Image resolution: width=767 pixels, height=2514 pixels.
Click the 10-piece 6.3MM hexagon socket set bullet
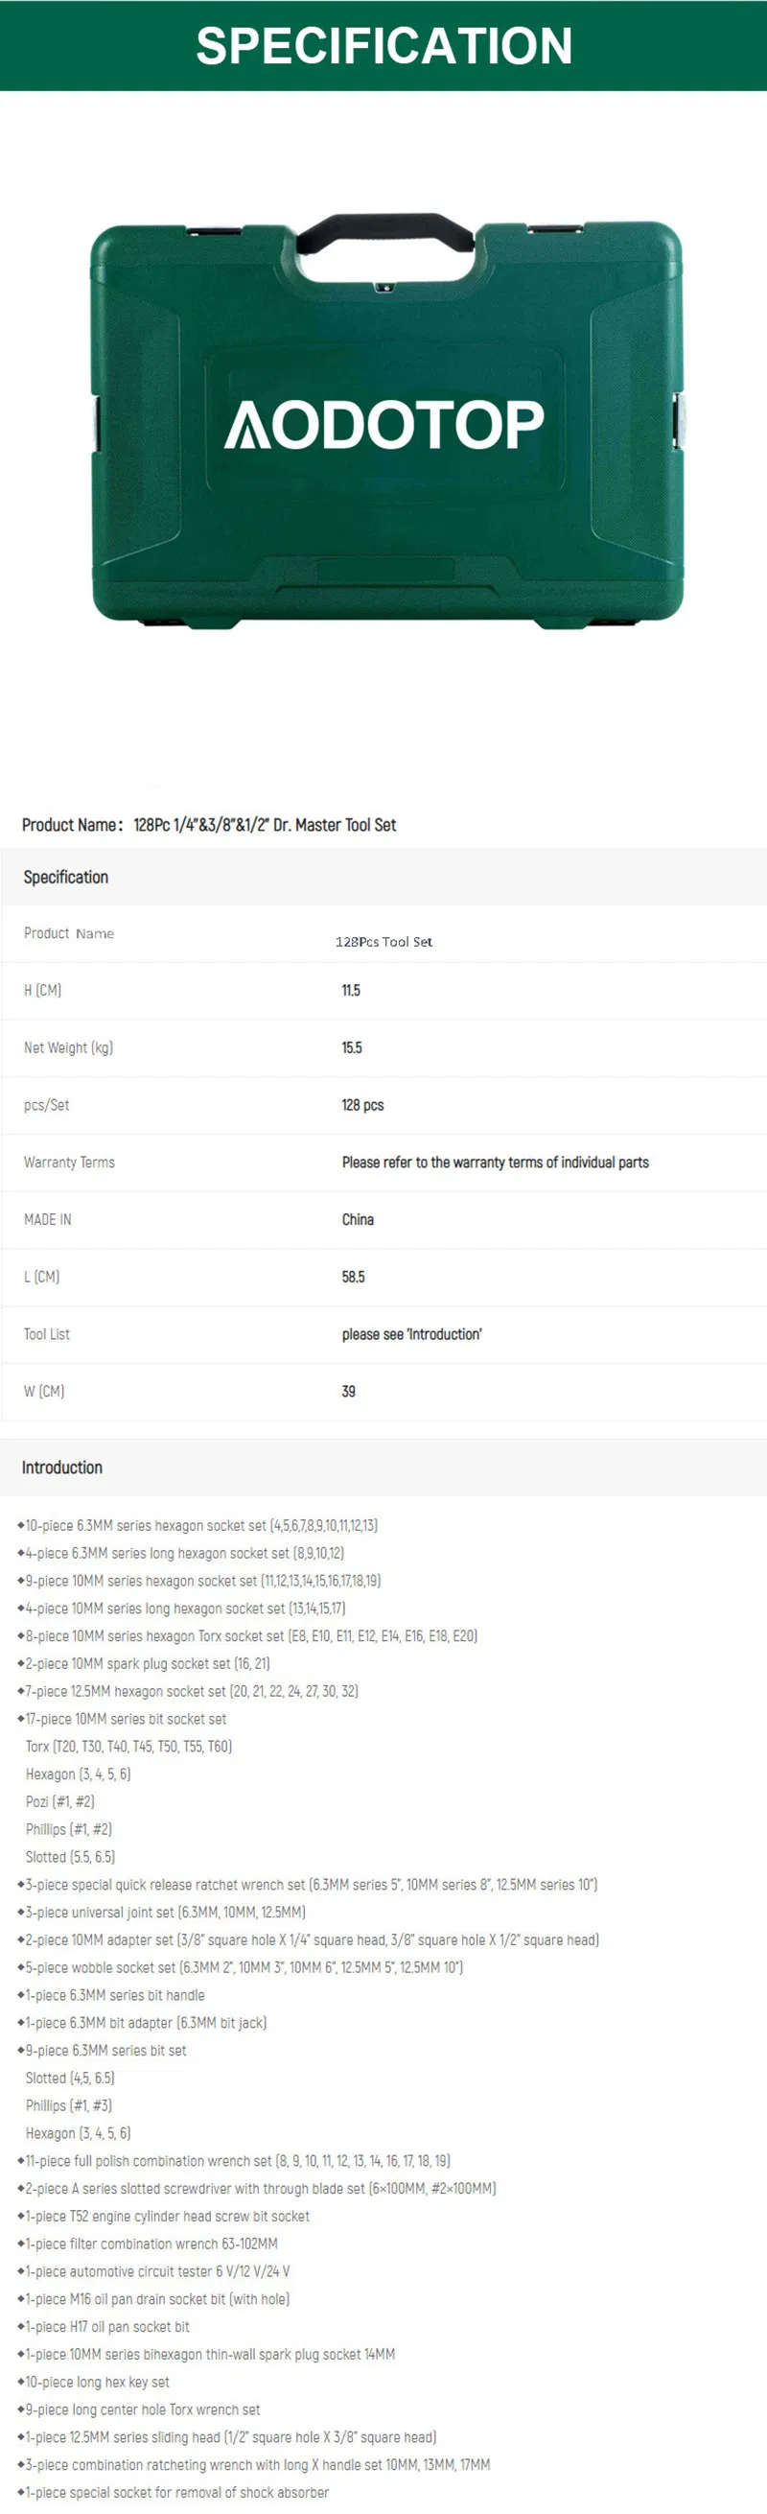[198, 1525]
